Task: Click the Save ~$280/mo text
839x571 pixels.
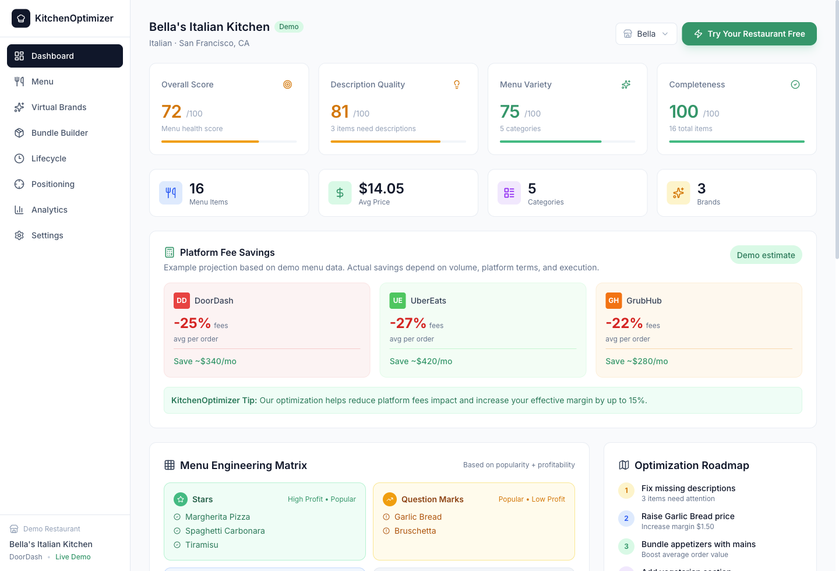Action: [637, 361]
